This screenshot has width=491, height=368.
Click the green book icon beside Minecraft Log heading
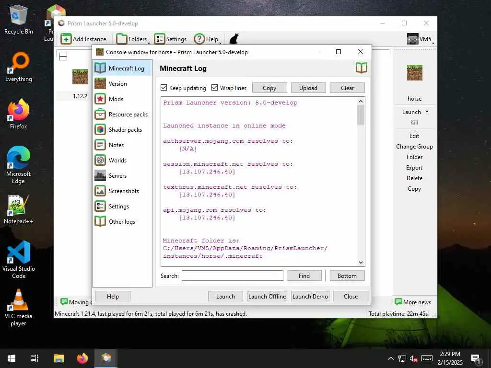click(362, 68)
